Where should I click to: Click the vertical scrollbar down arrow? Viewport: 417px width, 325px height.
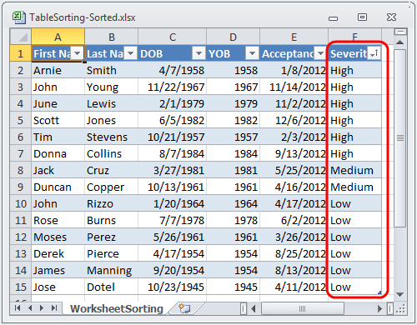(400, 294)
